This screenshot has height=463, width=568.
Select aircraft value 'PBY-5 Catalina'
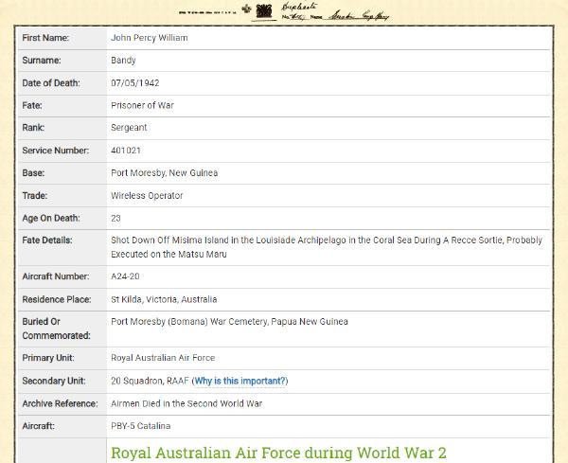click(140, 426)
